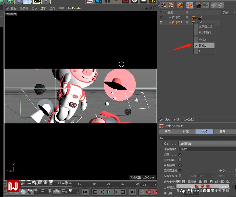Click the light bulb tool icon

tap(46, 2)
